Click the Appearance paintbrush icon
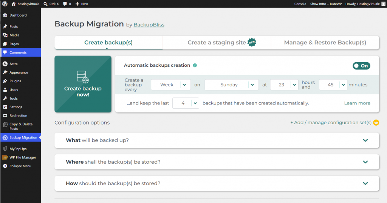The width and height of the screenshot is (387, 203). (5, 72)
